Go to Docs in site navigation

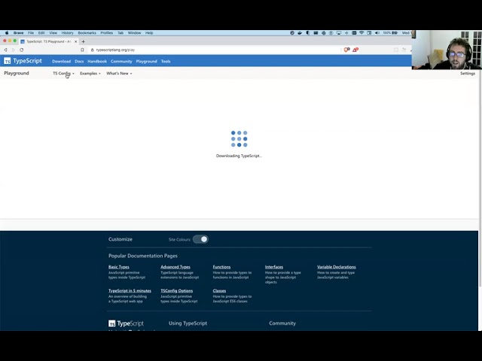coord(79,62)
